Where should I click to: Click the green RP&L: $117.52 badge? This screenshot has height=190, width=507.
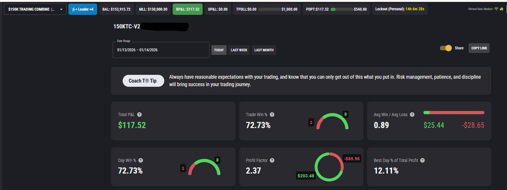(188, 9)
